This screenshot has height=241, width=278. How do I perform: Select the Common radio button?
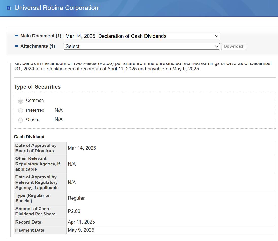[x=21, y=101]
